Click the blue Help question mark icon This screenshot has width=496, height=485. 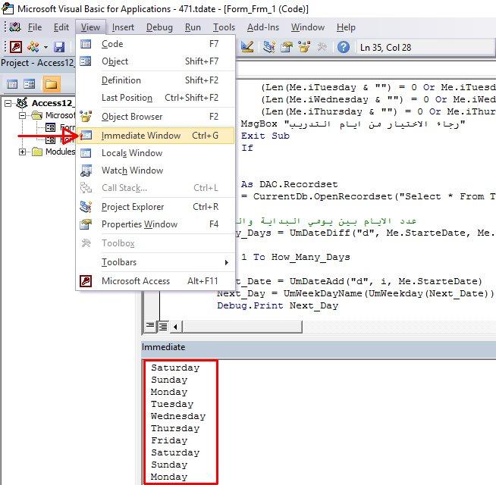tap(344, 47)
